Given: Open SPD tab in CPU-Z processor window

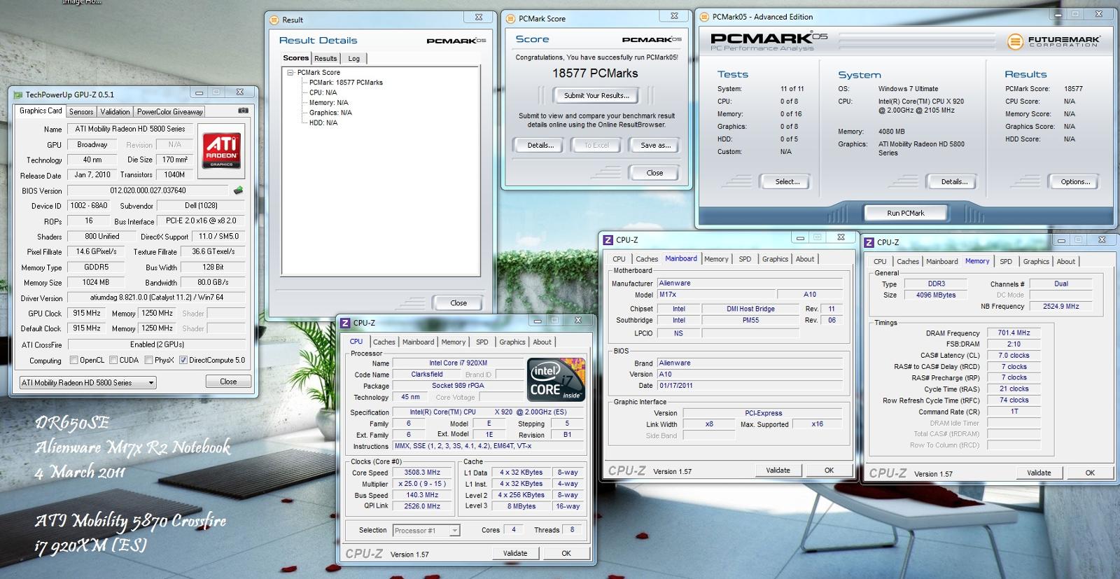Looking at the screenshot, I should (x=482, y=342).
